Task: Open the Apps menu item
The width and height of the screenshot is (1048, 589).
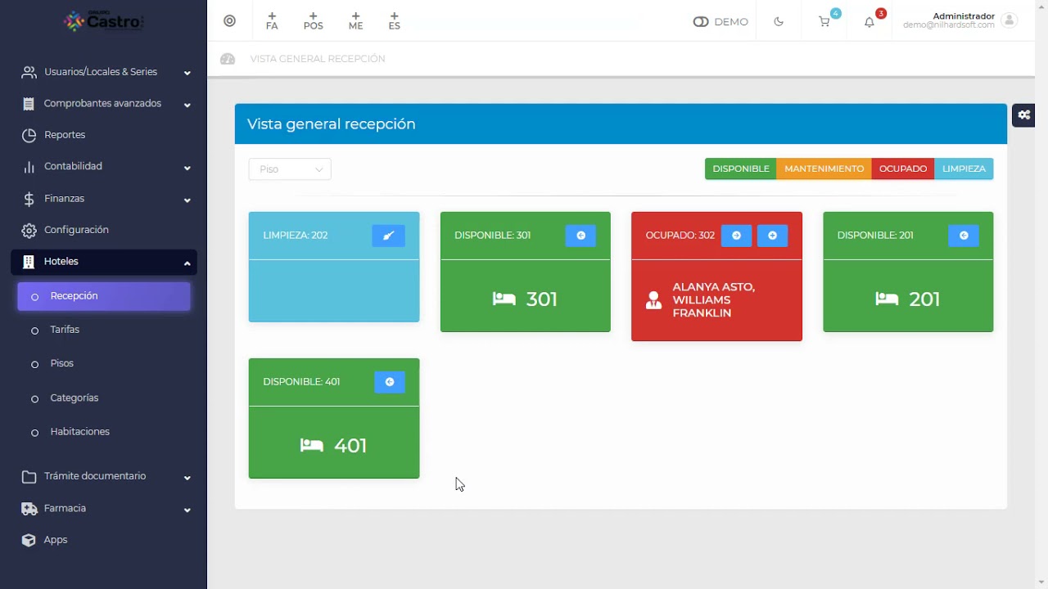Action: pyautogui.click(x=104, y=540)
